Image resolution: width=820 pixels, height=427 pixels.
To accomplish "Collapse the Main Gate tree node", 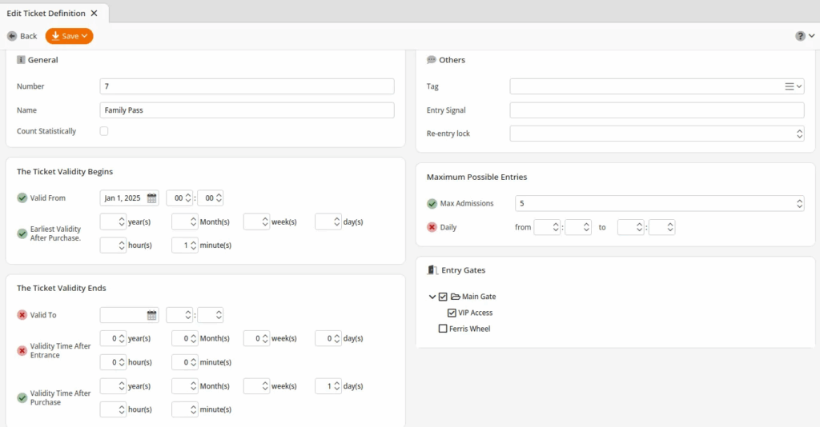I will [432, 297].
